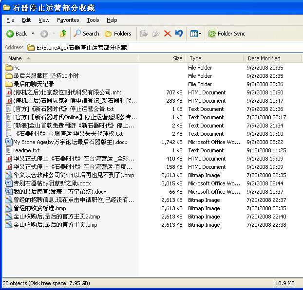The height and width of the screenshot is (290, 303).
Task: Toggle the Folders pane button
Action: [x=118, y=34]
